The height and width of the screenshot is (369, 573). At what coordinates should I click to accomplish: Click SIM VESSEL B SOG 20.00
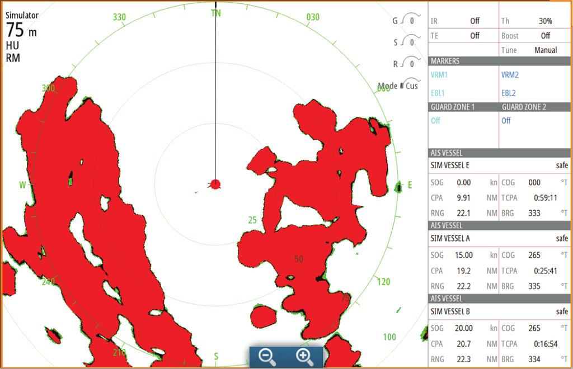coord(464,328)
